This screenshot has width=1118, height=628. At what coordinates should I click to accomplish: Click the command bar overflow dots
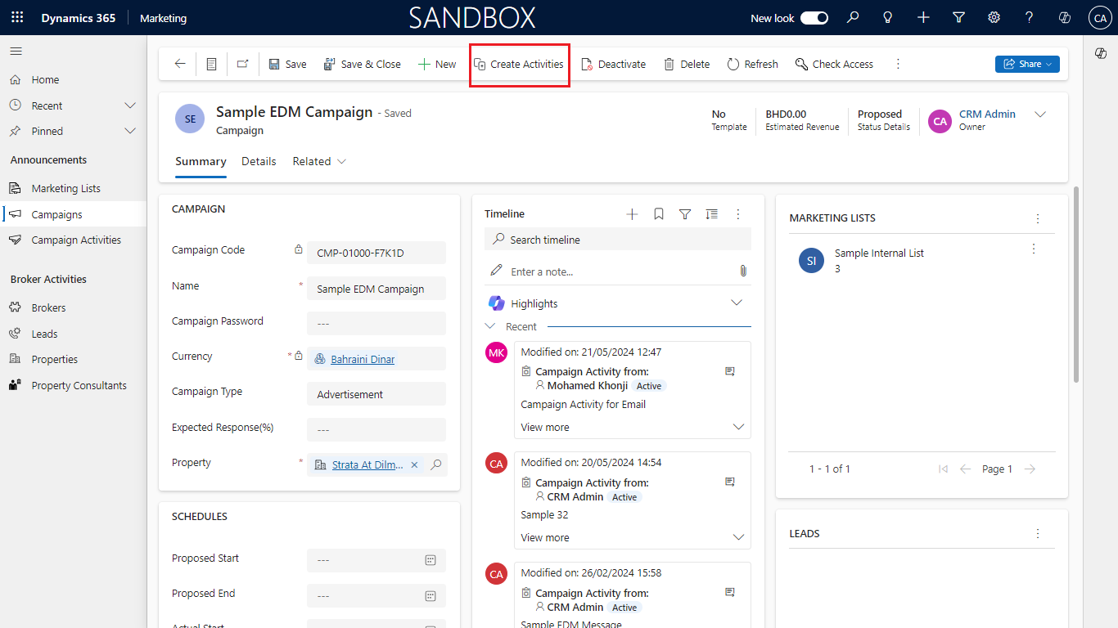tap(898, 64)
